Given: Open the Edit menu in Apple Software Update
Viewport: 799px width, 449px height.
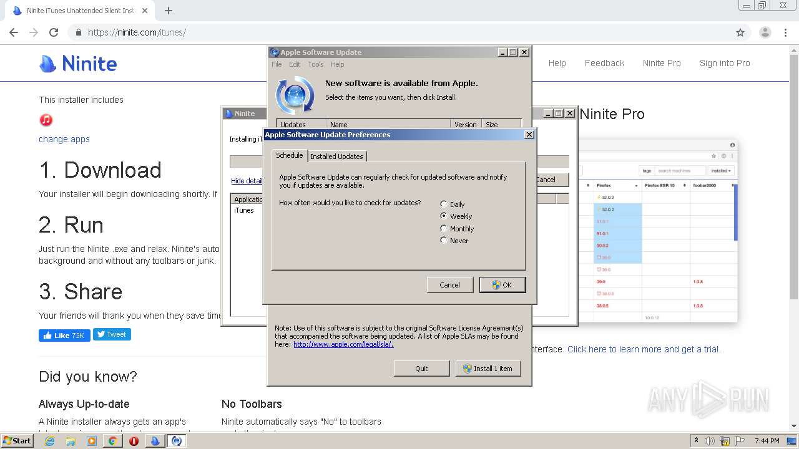Looking at the screenshot, I should pyautogui.click(x=295, y=64).
